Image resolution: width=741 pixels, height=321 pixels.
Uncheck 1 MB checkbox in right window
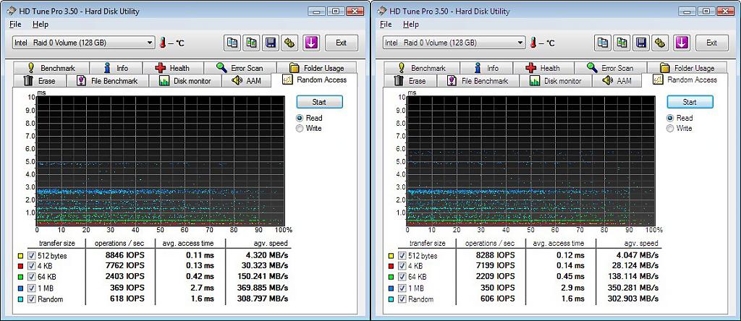click(x=402, y=288)
